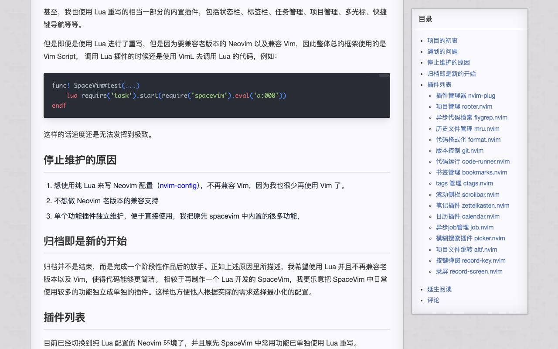Click the 停止维护的原因 article heading

tap(80, 160)
